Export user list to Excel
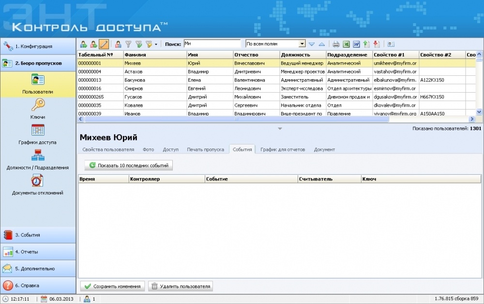Image resolution: width=484 pixels, height=304 pixels. coord(346,44)
